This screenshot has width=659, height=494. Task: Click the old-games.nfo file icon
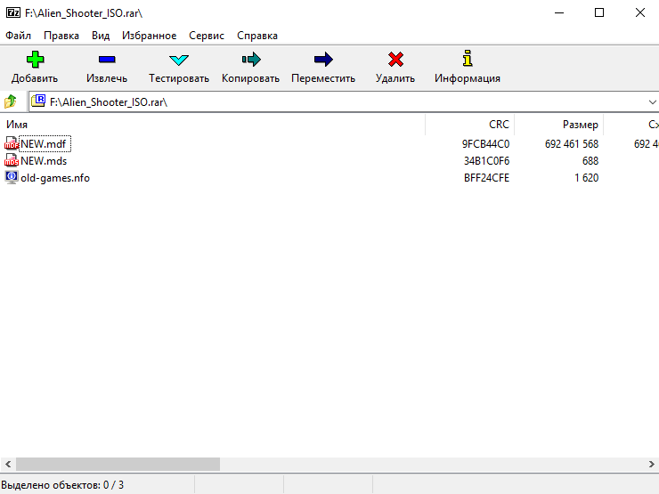coord(12,177)
